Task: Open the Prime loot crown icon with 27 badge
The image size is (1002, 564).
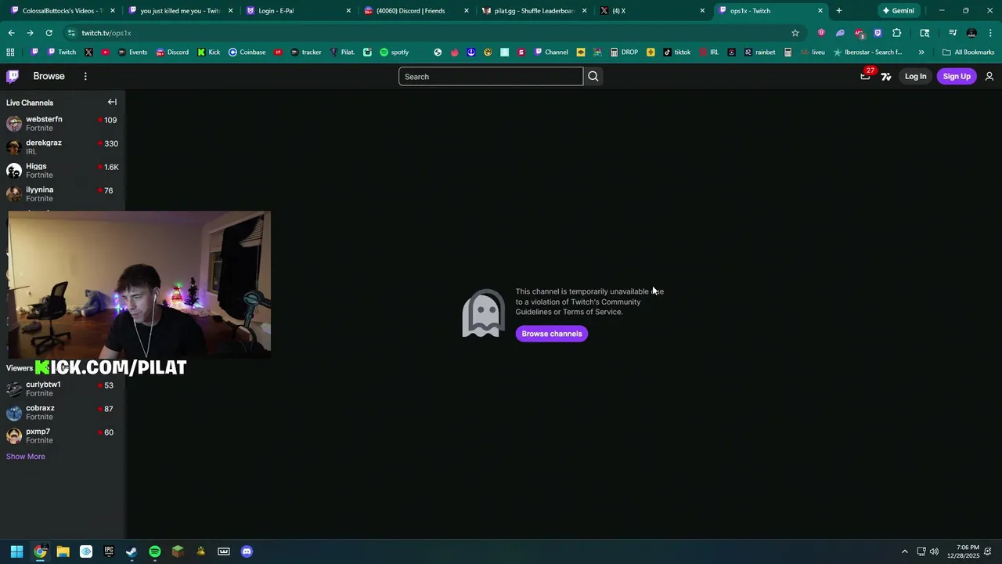Action: (865, 76)
